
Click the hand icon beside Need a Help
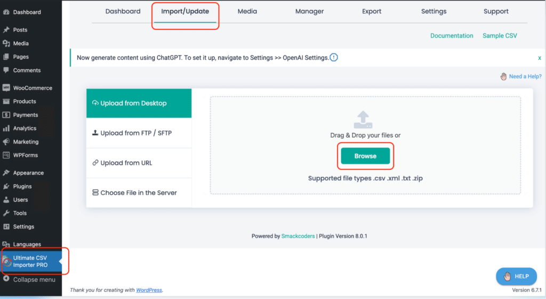click(503, 76)
